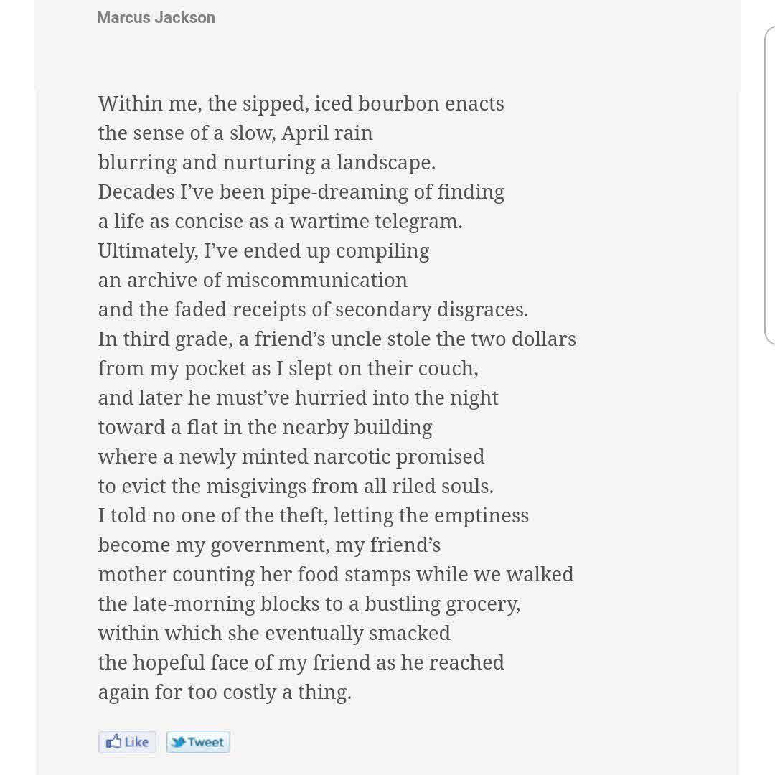Click the line 'the sense of a slow, April rain'
This screenshot has width=775, height=775.
pos(235,133)
